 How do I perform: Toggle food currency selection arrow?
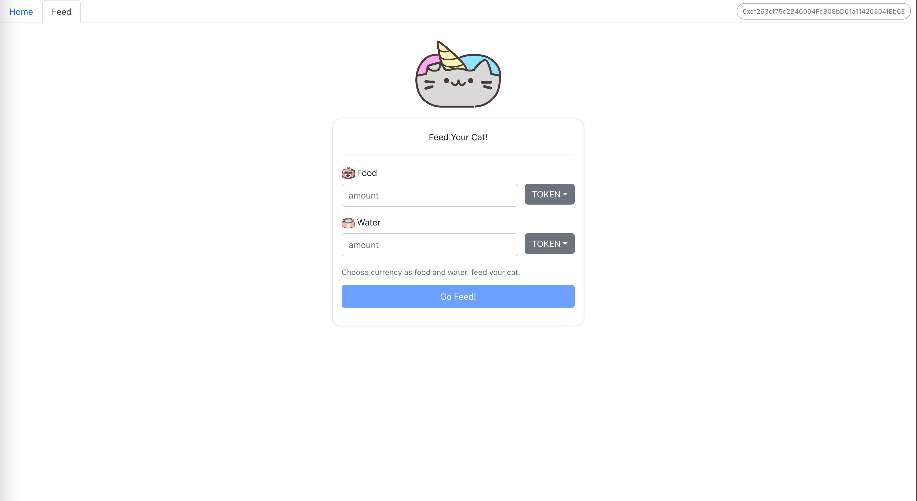(x=564, y=194)
